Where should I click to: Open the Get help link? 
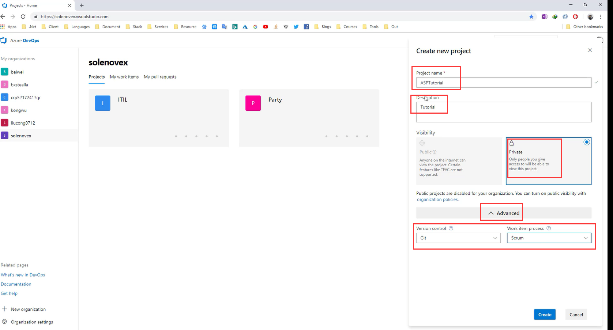9,293
